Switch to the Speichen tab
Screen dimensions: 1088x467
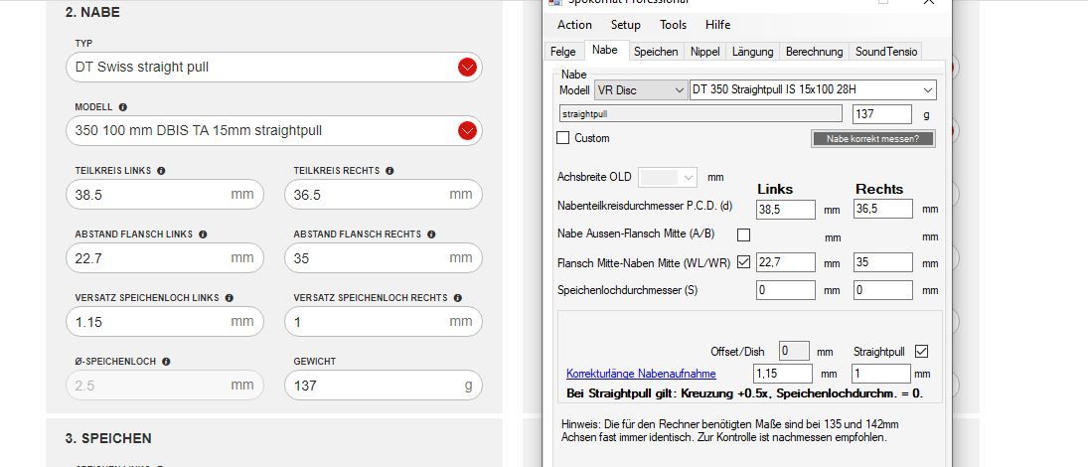[656, 52]
